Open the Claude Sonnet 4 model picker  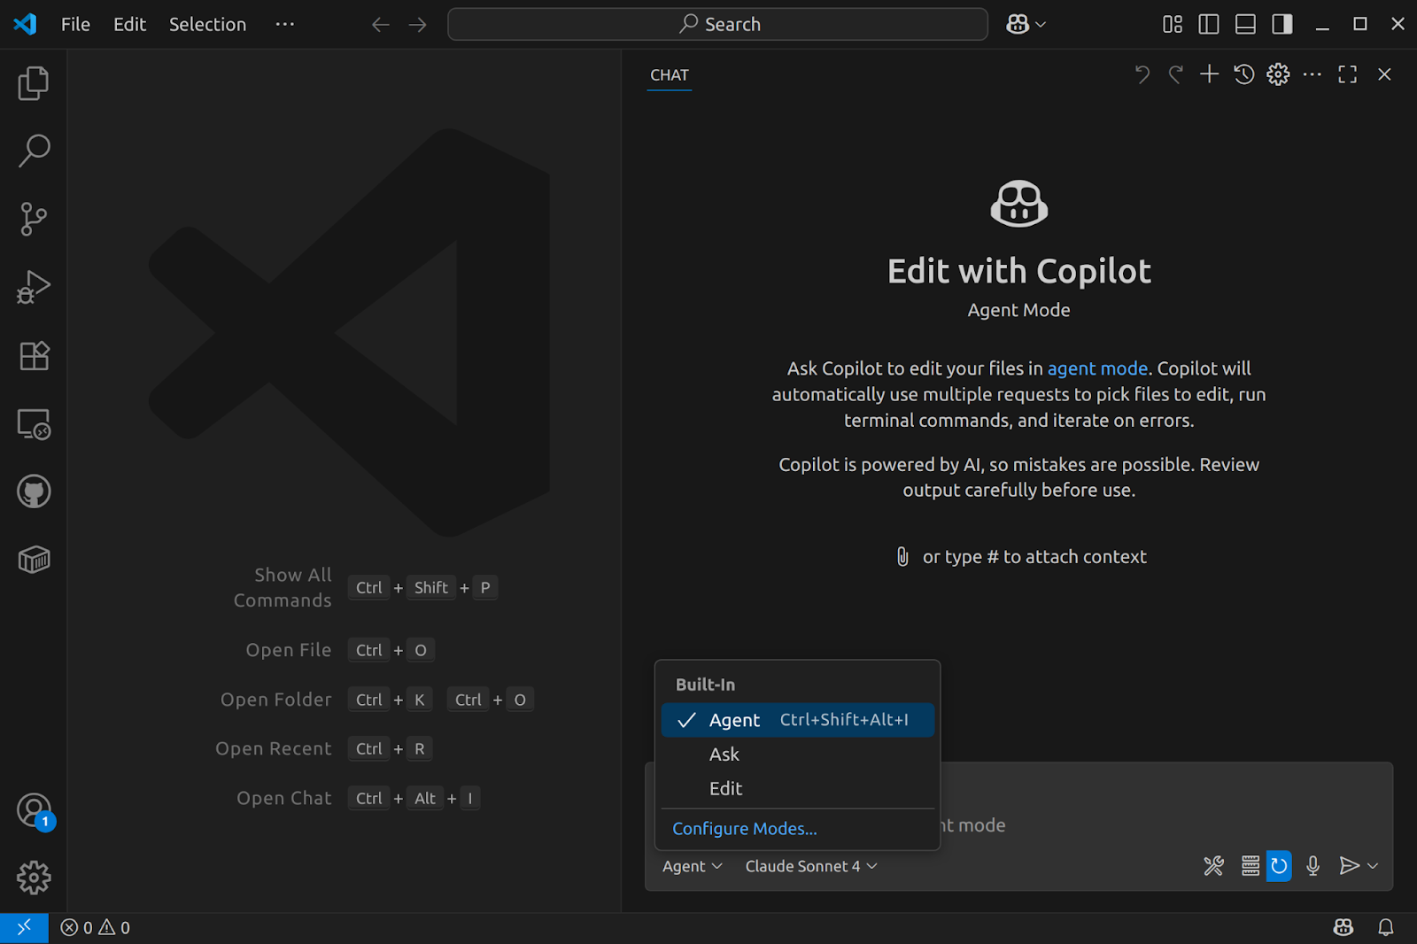811,866
